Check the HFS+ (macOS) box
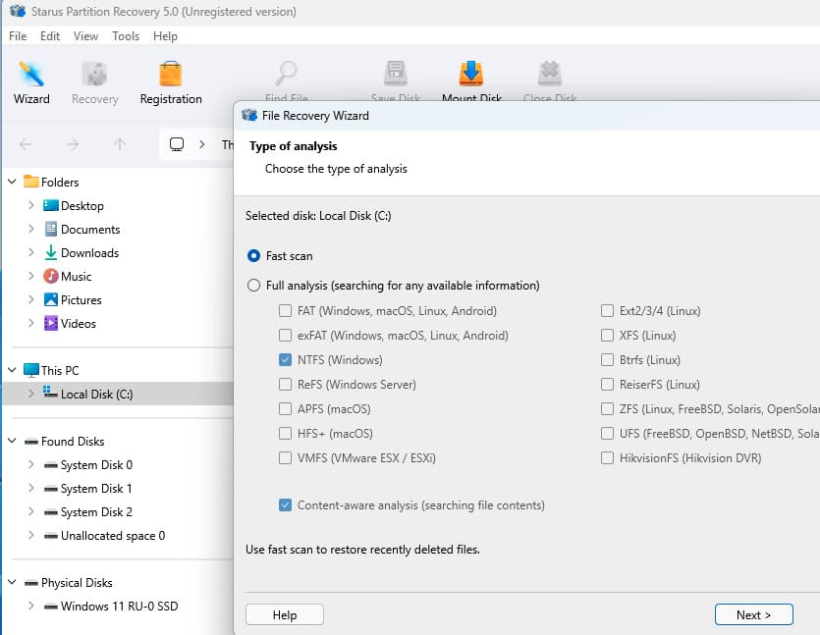820x635 pixels. (x=285, y=433)
